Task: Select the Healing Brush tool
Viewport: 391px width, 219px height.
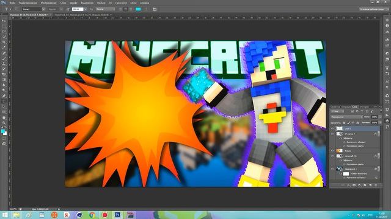Action: pyautogui.click(x=4, y=53)
